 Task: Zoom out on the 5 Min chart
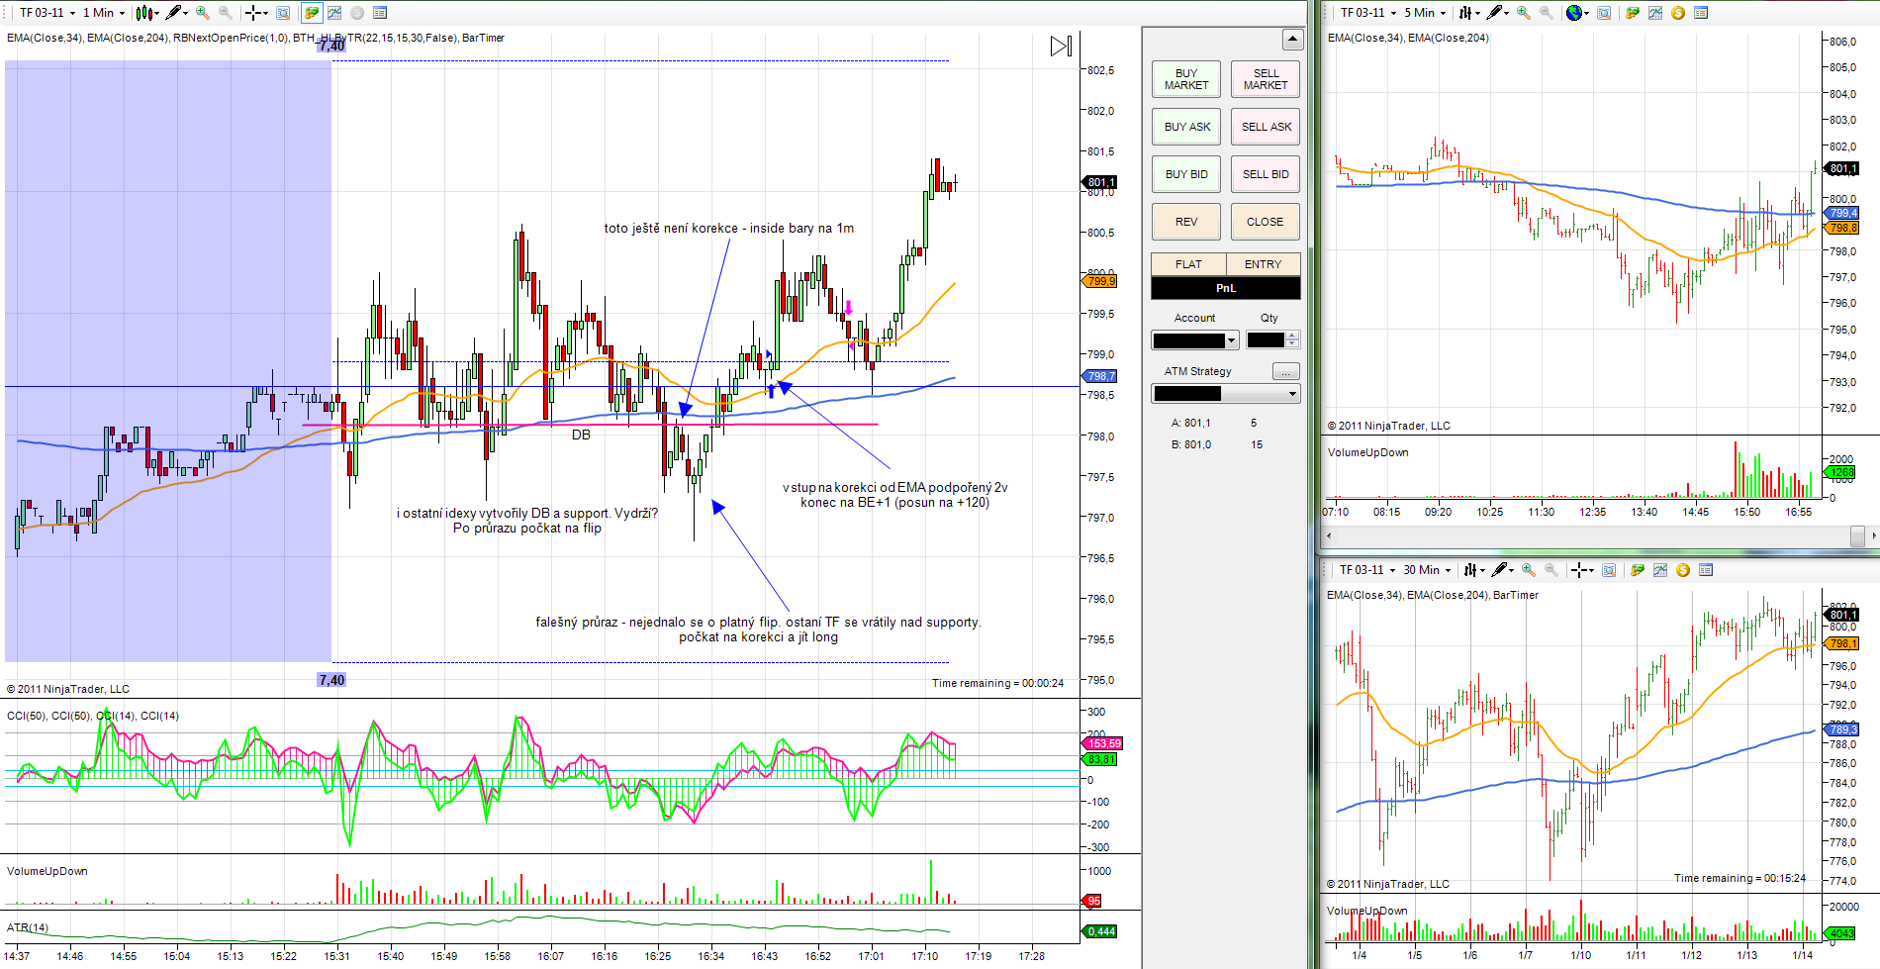[x=1547, y=13]
